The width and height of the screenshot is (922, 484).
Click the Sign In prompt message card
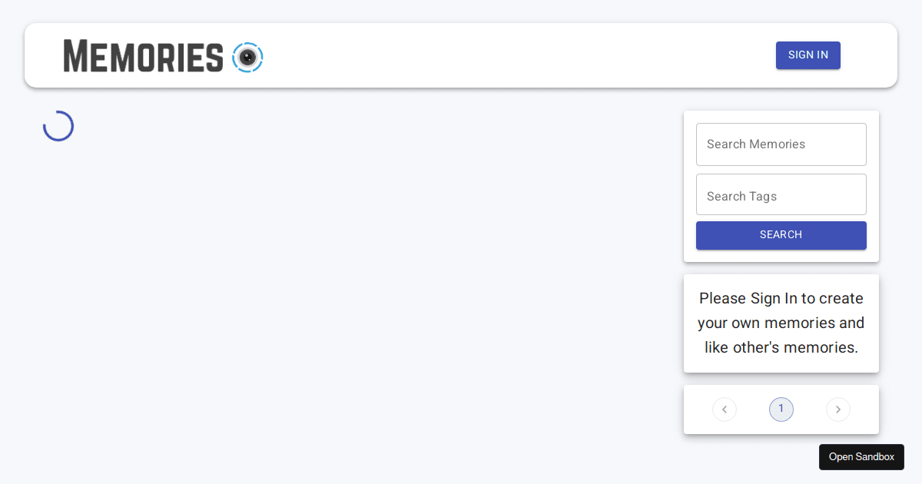(x=781, y=323)
